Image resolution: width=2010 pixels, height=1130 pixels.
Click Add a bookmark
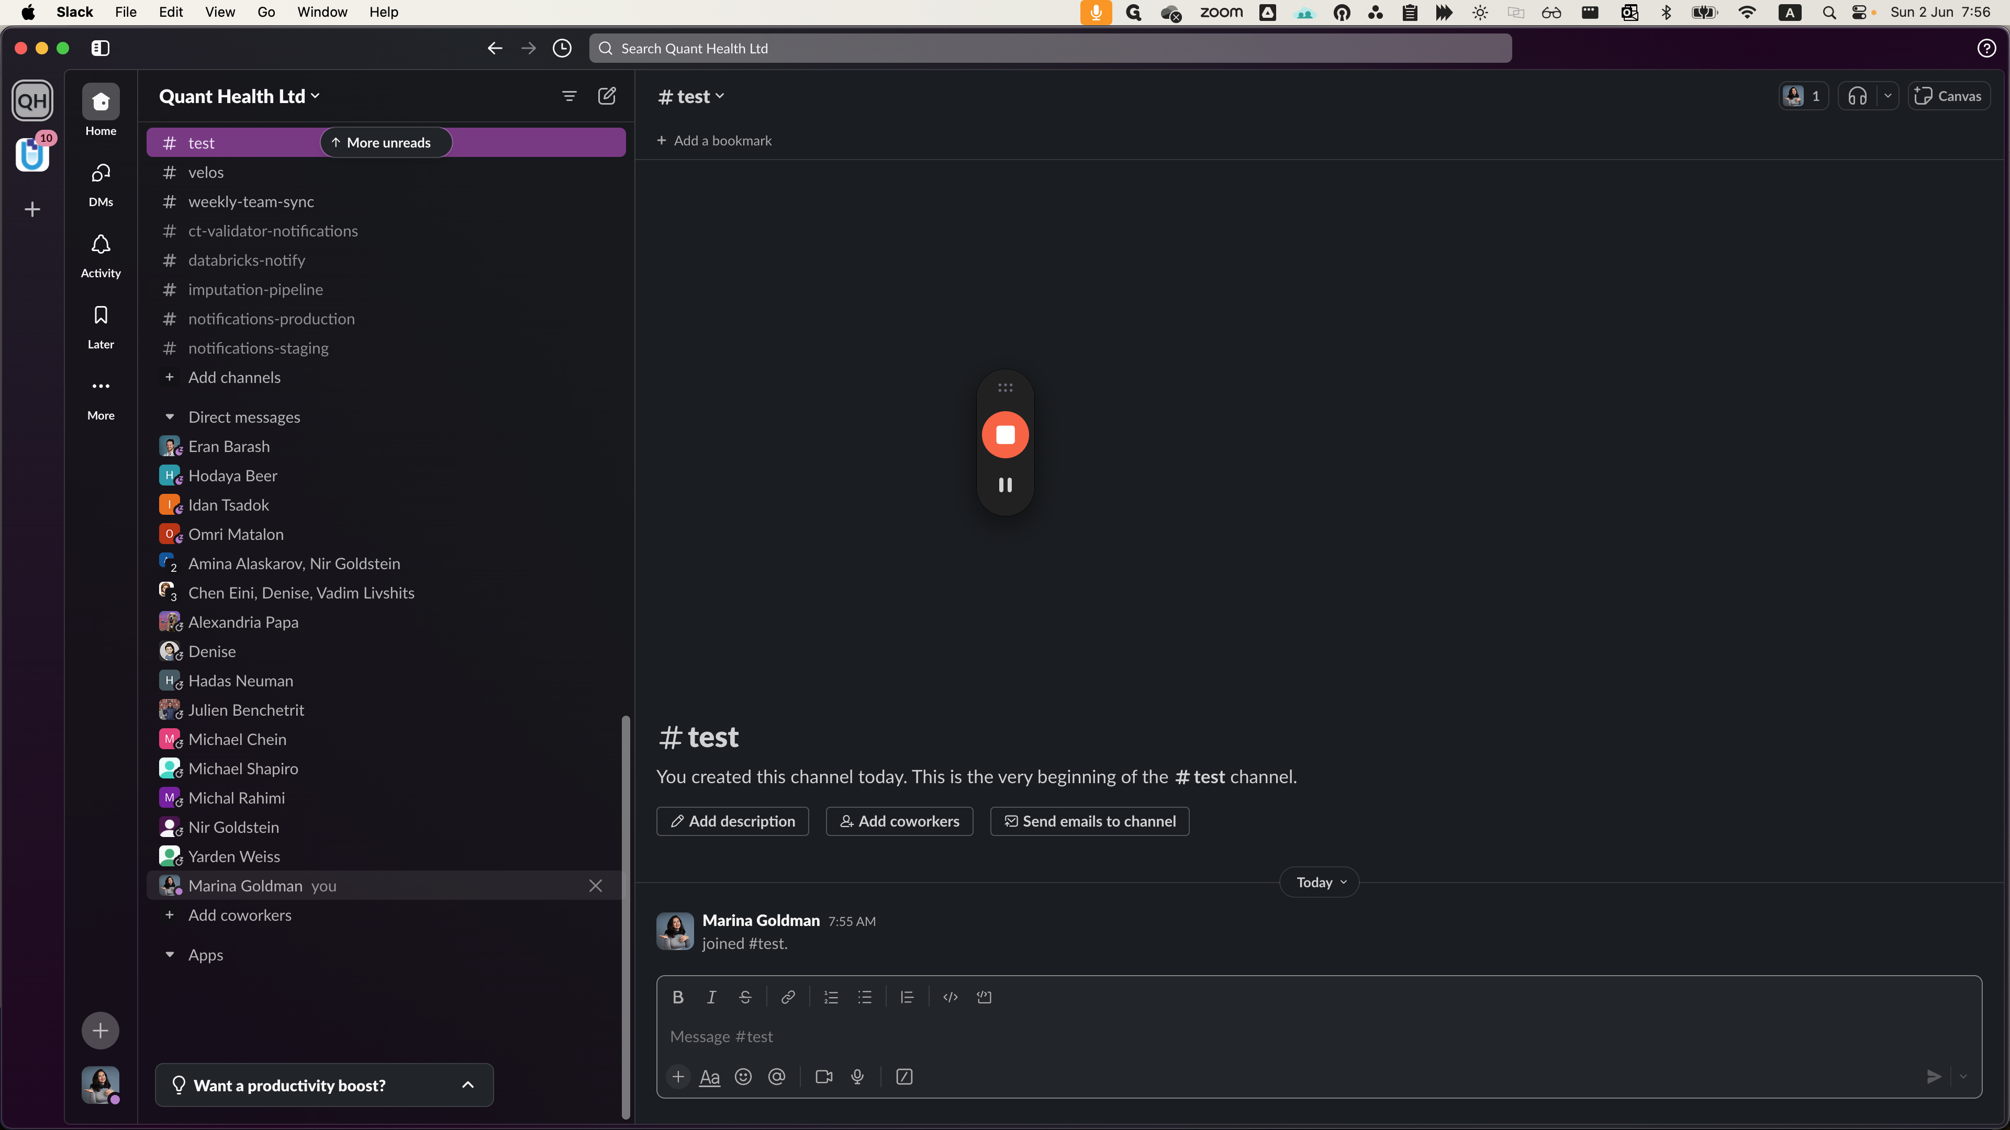click(x=714, y=140)
